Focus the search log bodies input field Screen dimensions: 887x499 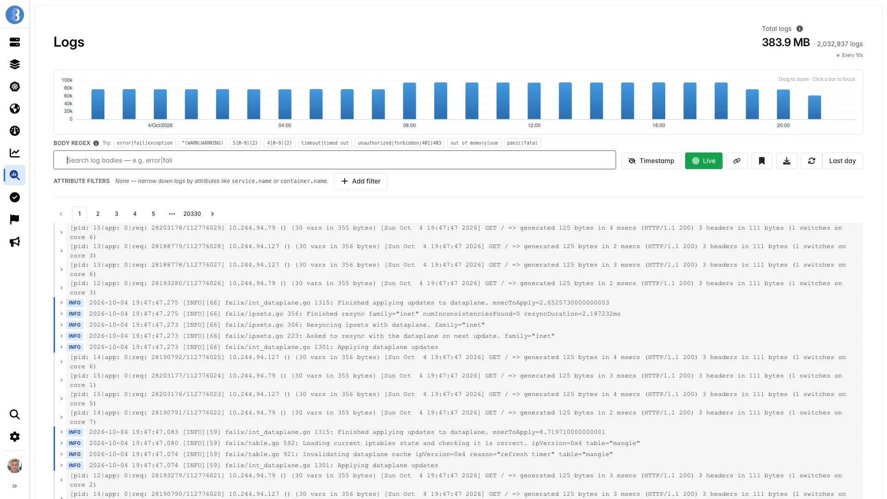pyautogui.click(x=334, y=160)
